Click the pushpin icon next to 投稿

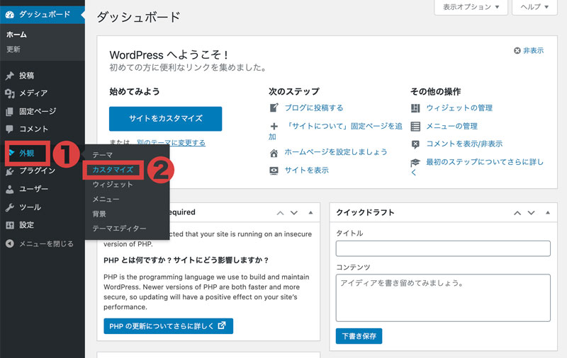[10, 76]
